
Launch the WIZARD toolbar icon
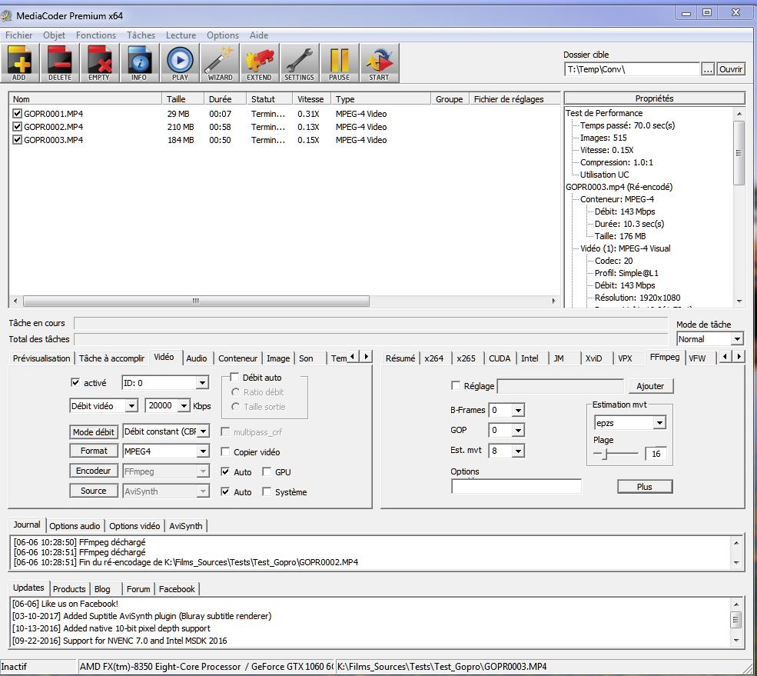(x=220, y=63)
